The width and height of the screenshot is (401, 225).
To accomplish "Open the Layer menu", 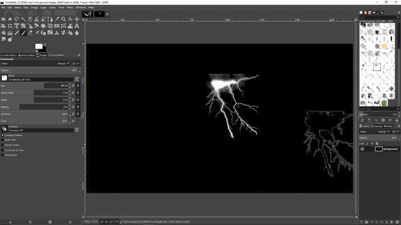I will (43, 7).
